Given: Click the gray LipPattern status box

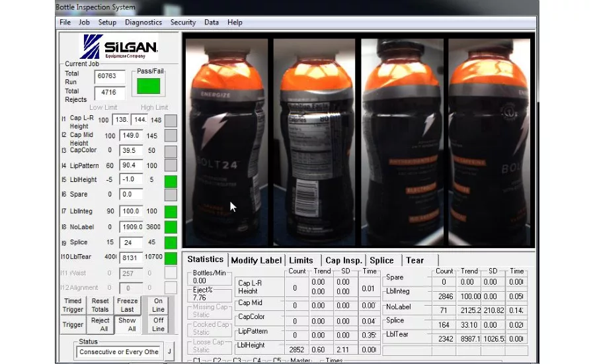Looking at the screenshot, I should click(171, 165).
